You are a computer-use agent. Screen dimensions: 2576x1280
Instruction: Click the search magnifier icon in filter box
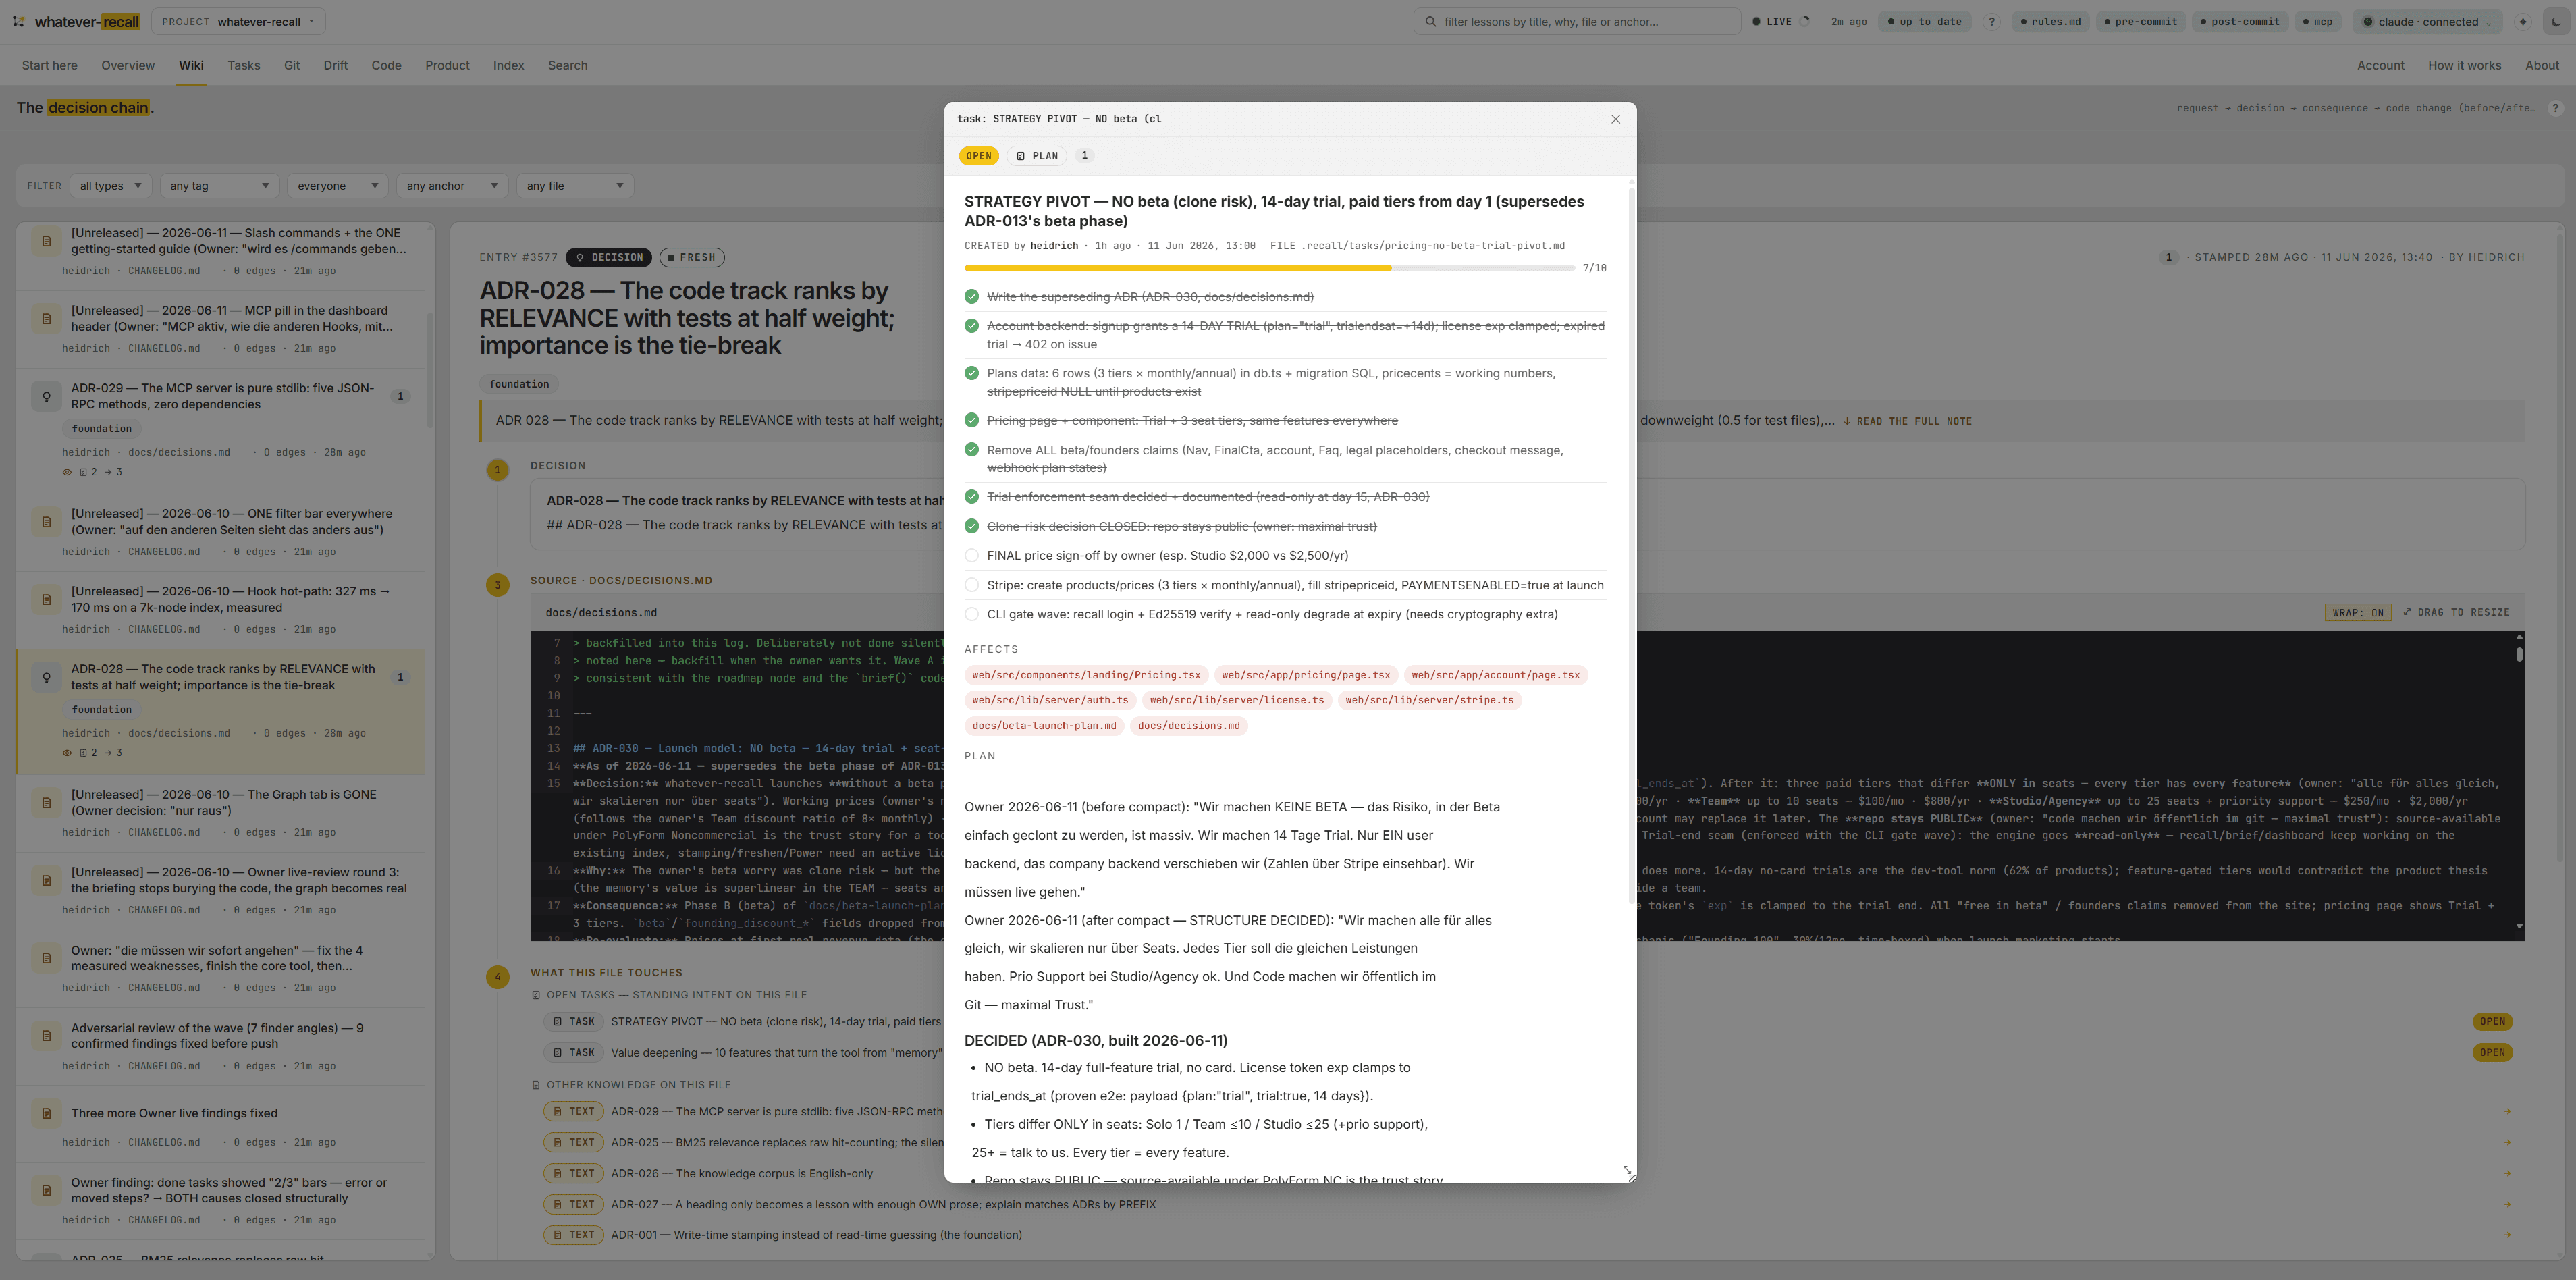1431,21
